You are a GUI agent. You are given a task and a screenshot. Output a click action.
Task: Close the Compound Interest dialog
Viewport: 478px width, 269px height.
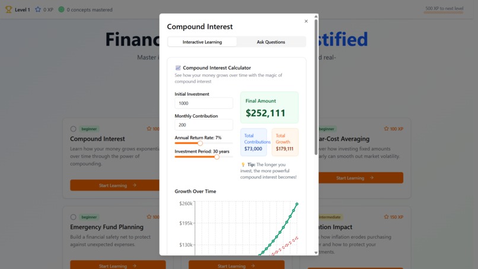tap(306, 21)
